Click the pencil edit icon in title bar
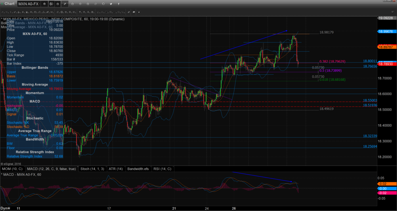Screen dimensions: 397x211 pyautogui.click(x=65, y=4)
